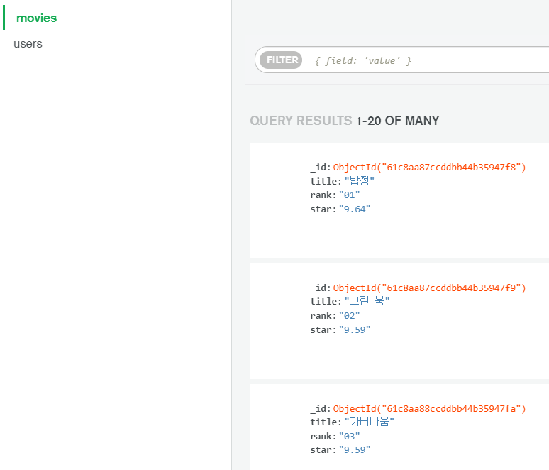Viewport: 549px width, 470px height.
Task: Click star value "9.64"
Action: point(355,209)
